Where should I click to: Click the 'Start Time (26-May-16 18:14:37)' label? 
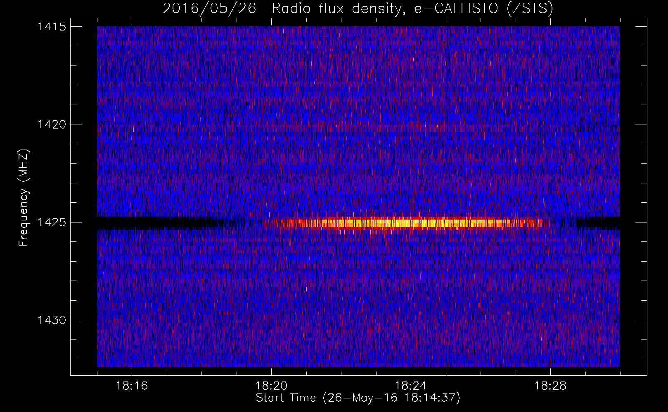pyautogui.click(x=358, y=398)
